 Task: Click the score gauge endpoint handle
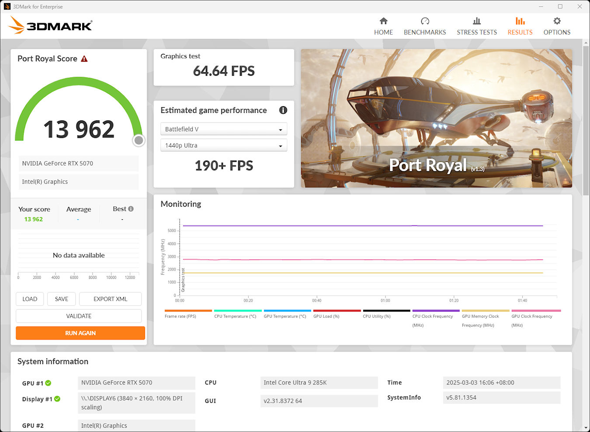tap(139, 140)
